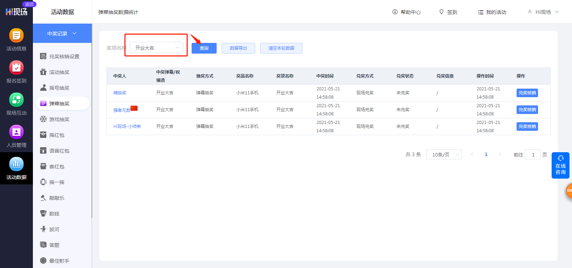Viewport: 572px width, 268px height.
Task: Click the 帮助中心 info icon
Action: tap(395, 12)
